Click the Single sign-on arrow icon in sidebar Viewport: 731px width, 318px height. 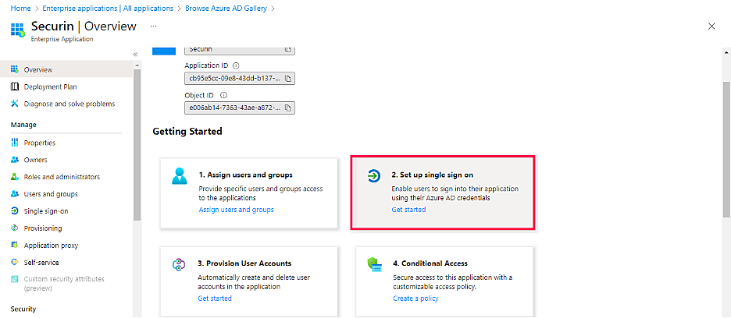[14, 211]
